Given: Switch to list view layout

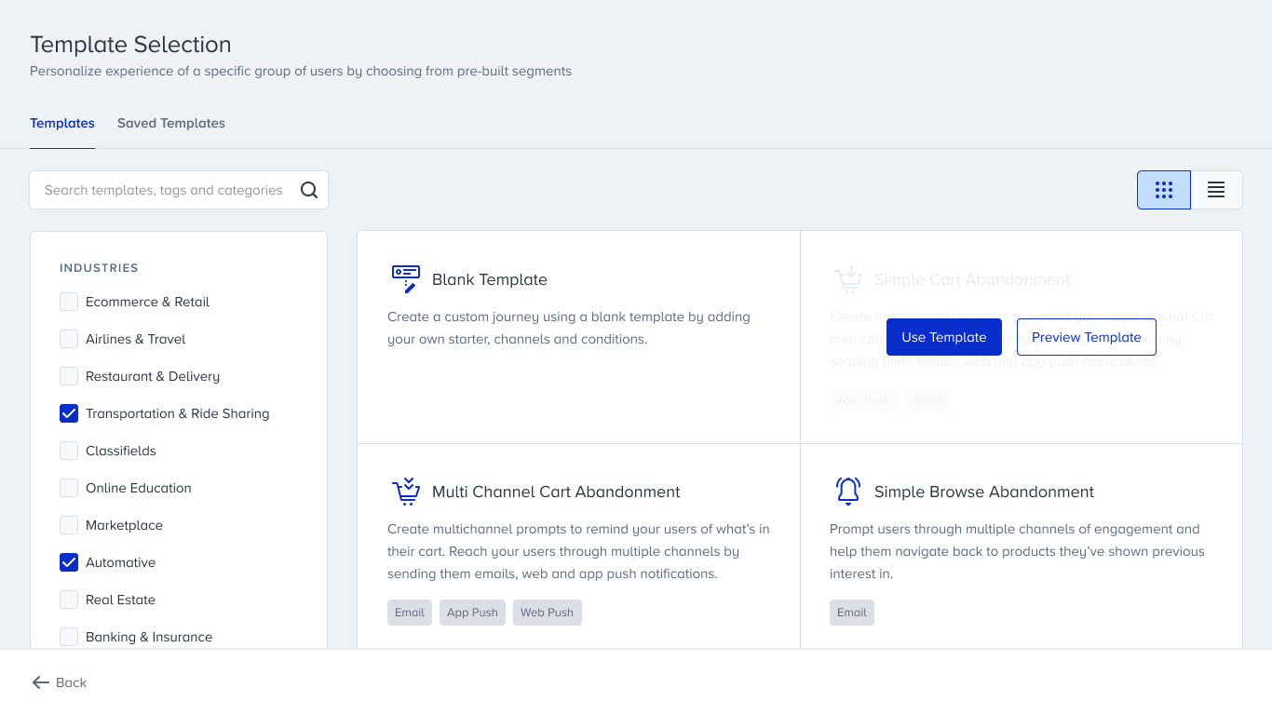Looking at the screenshot, I should click(1216, 190).
